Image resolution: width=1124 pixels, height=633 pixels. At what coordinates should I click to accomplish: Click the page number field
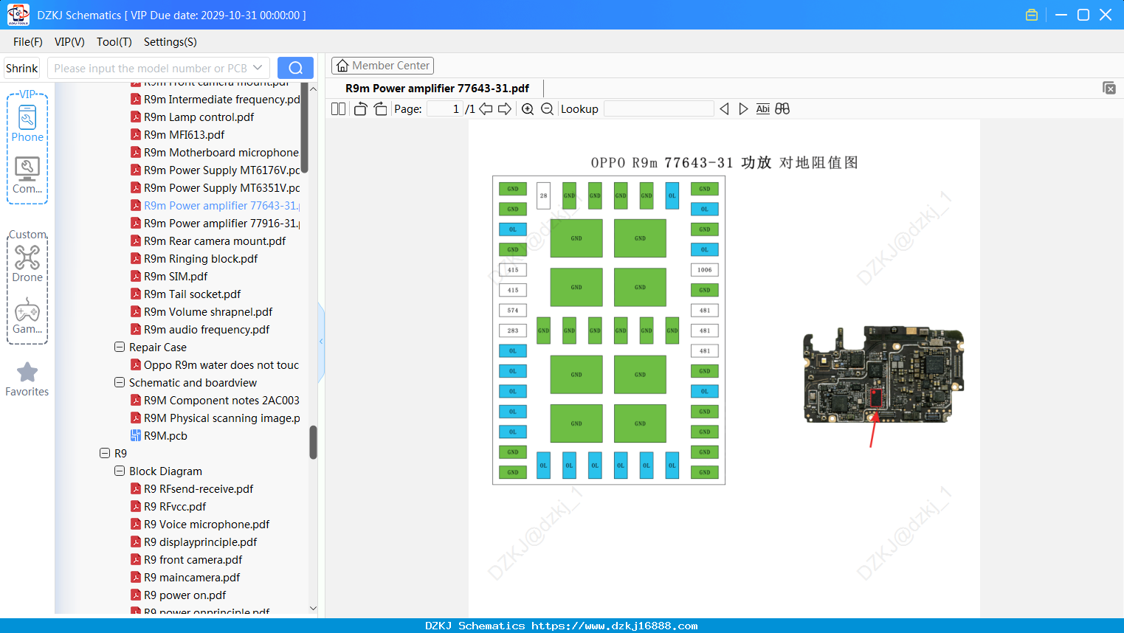coord(445,109)
